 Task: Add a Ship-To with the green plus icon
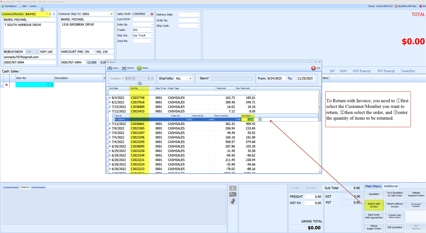tap(112, 13)
